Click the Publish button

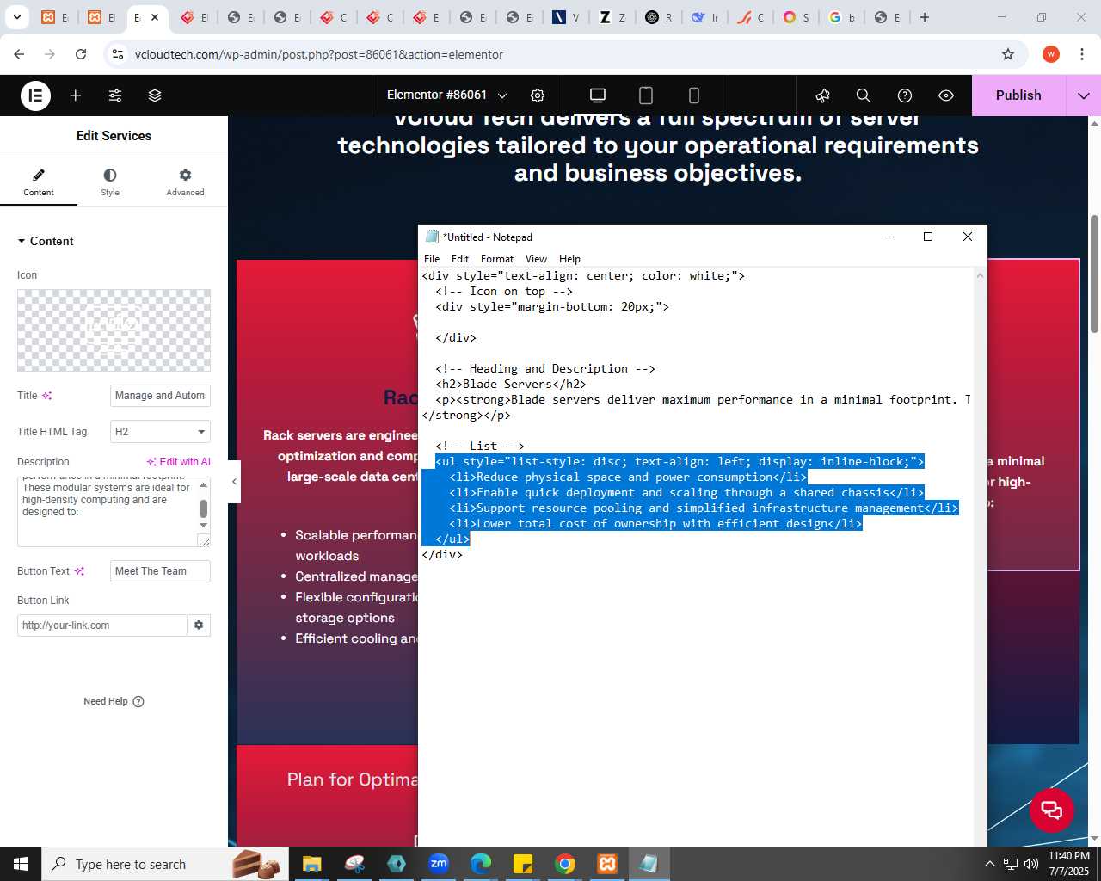click(x=1018, y=95)
